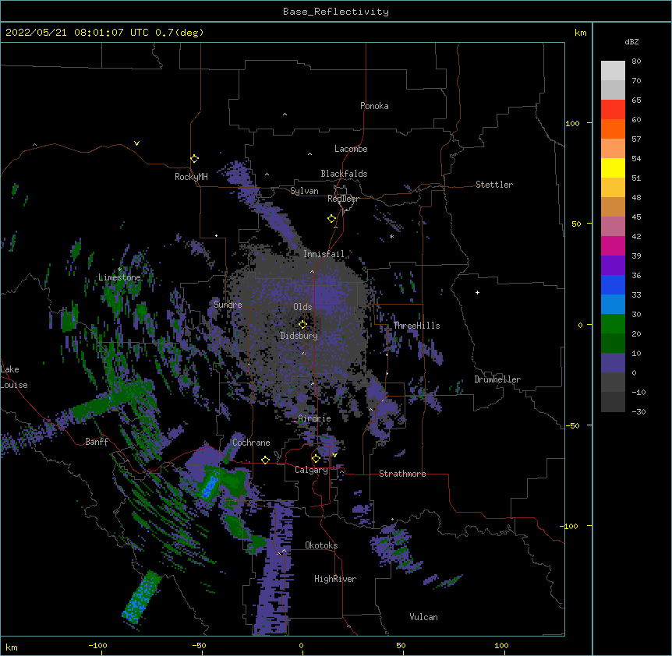Click the Airdrie city label
Screen dimensions: 672x656
pyautogui.click(x=314, y=418)
